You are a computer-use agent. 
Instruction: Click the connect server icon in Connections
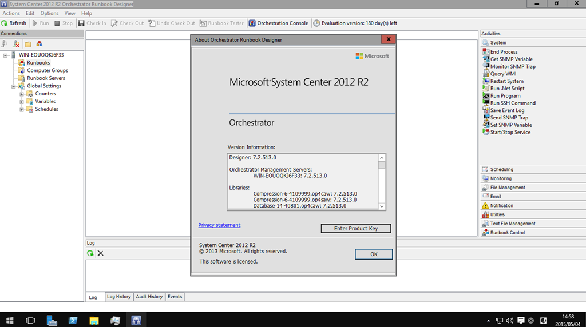click(x=5, y=44)
